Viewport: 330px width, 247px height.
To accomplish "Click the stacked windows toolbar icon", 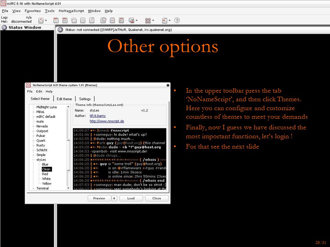I will coord(132,20).
